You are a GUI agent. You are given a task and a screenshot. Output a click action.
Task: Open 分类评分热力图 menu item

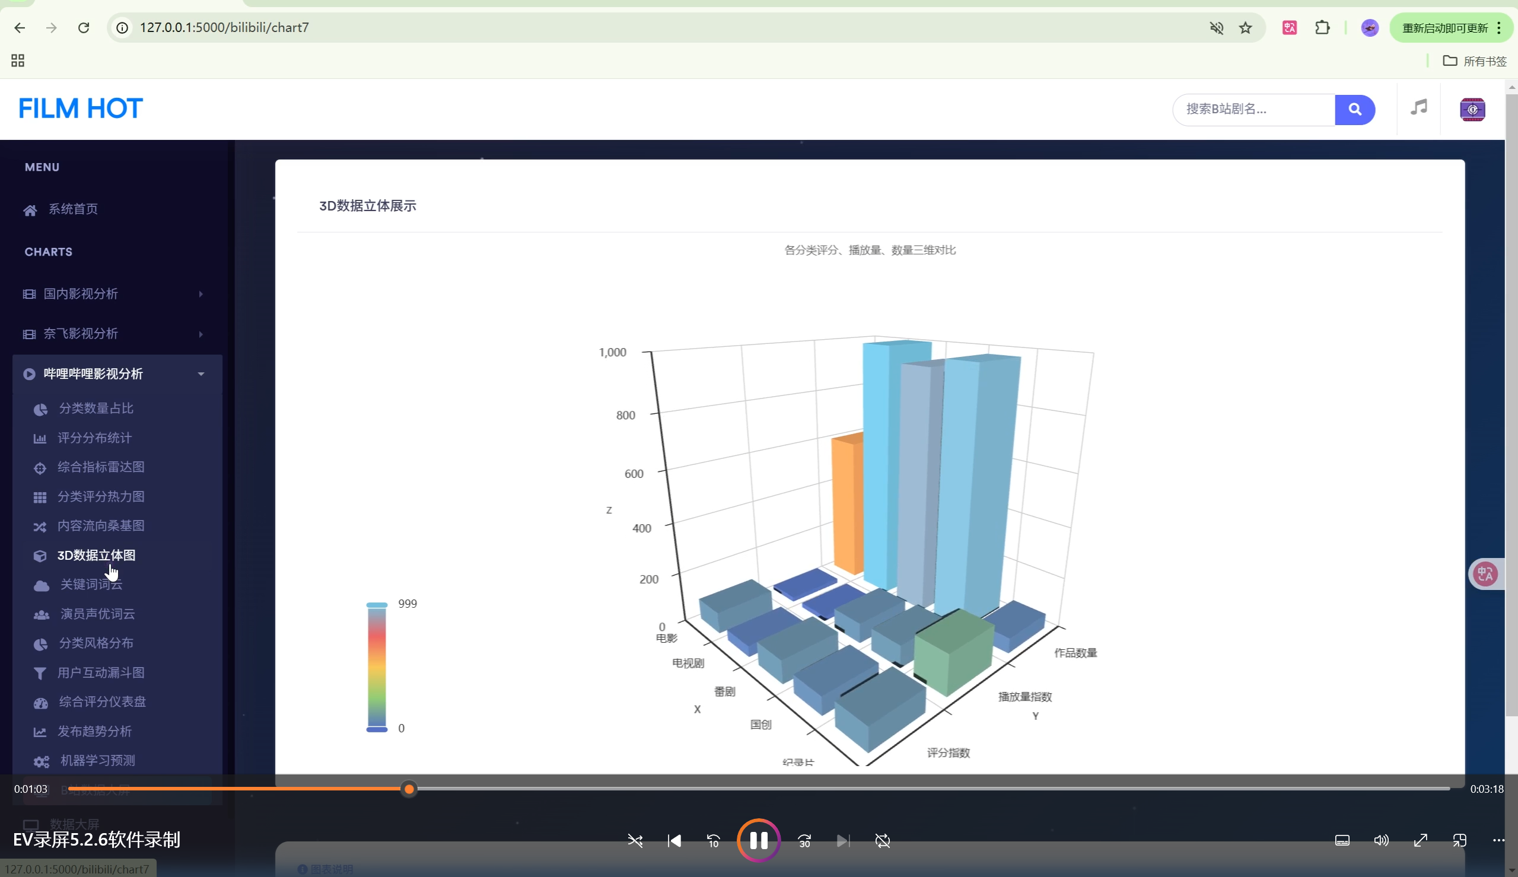[x=101, y=496]
